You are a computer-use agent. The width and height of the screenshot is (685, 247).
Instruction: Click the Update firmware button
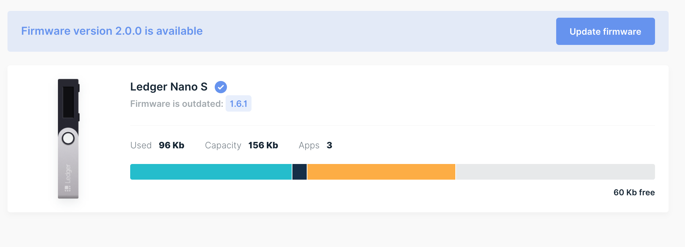[605, 31]
